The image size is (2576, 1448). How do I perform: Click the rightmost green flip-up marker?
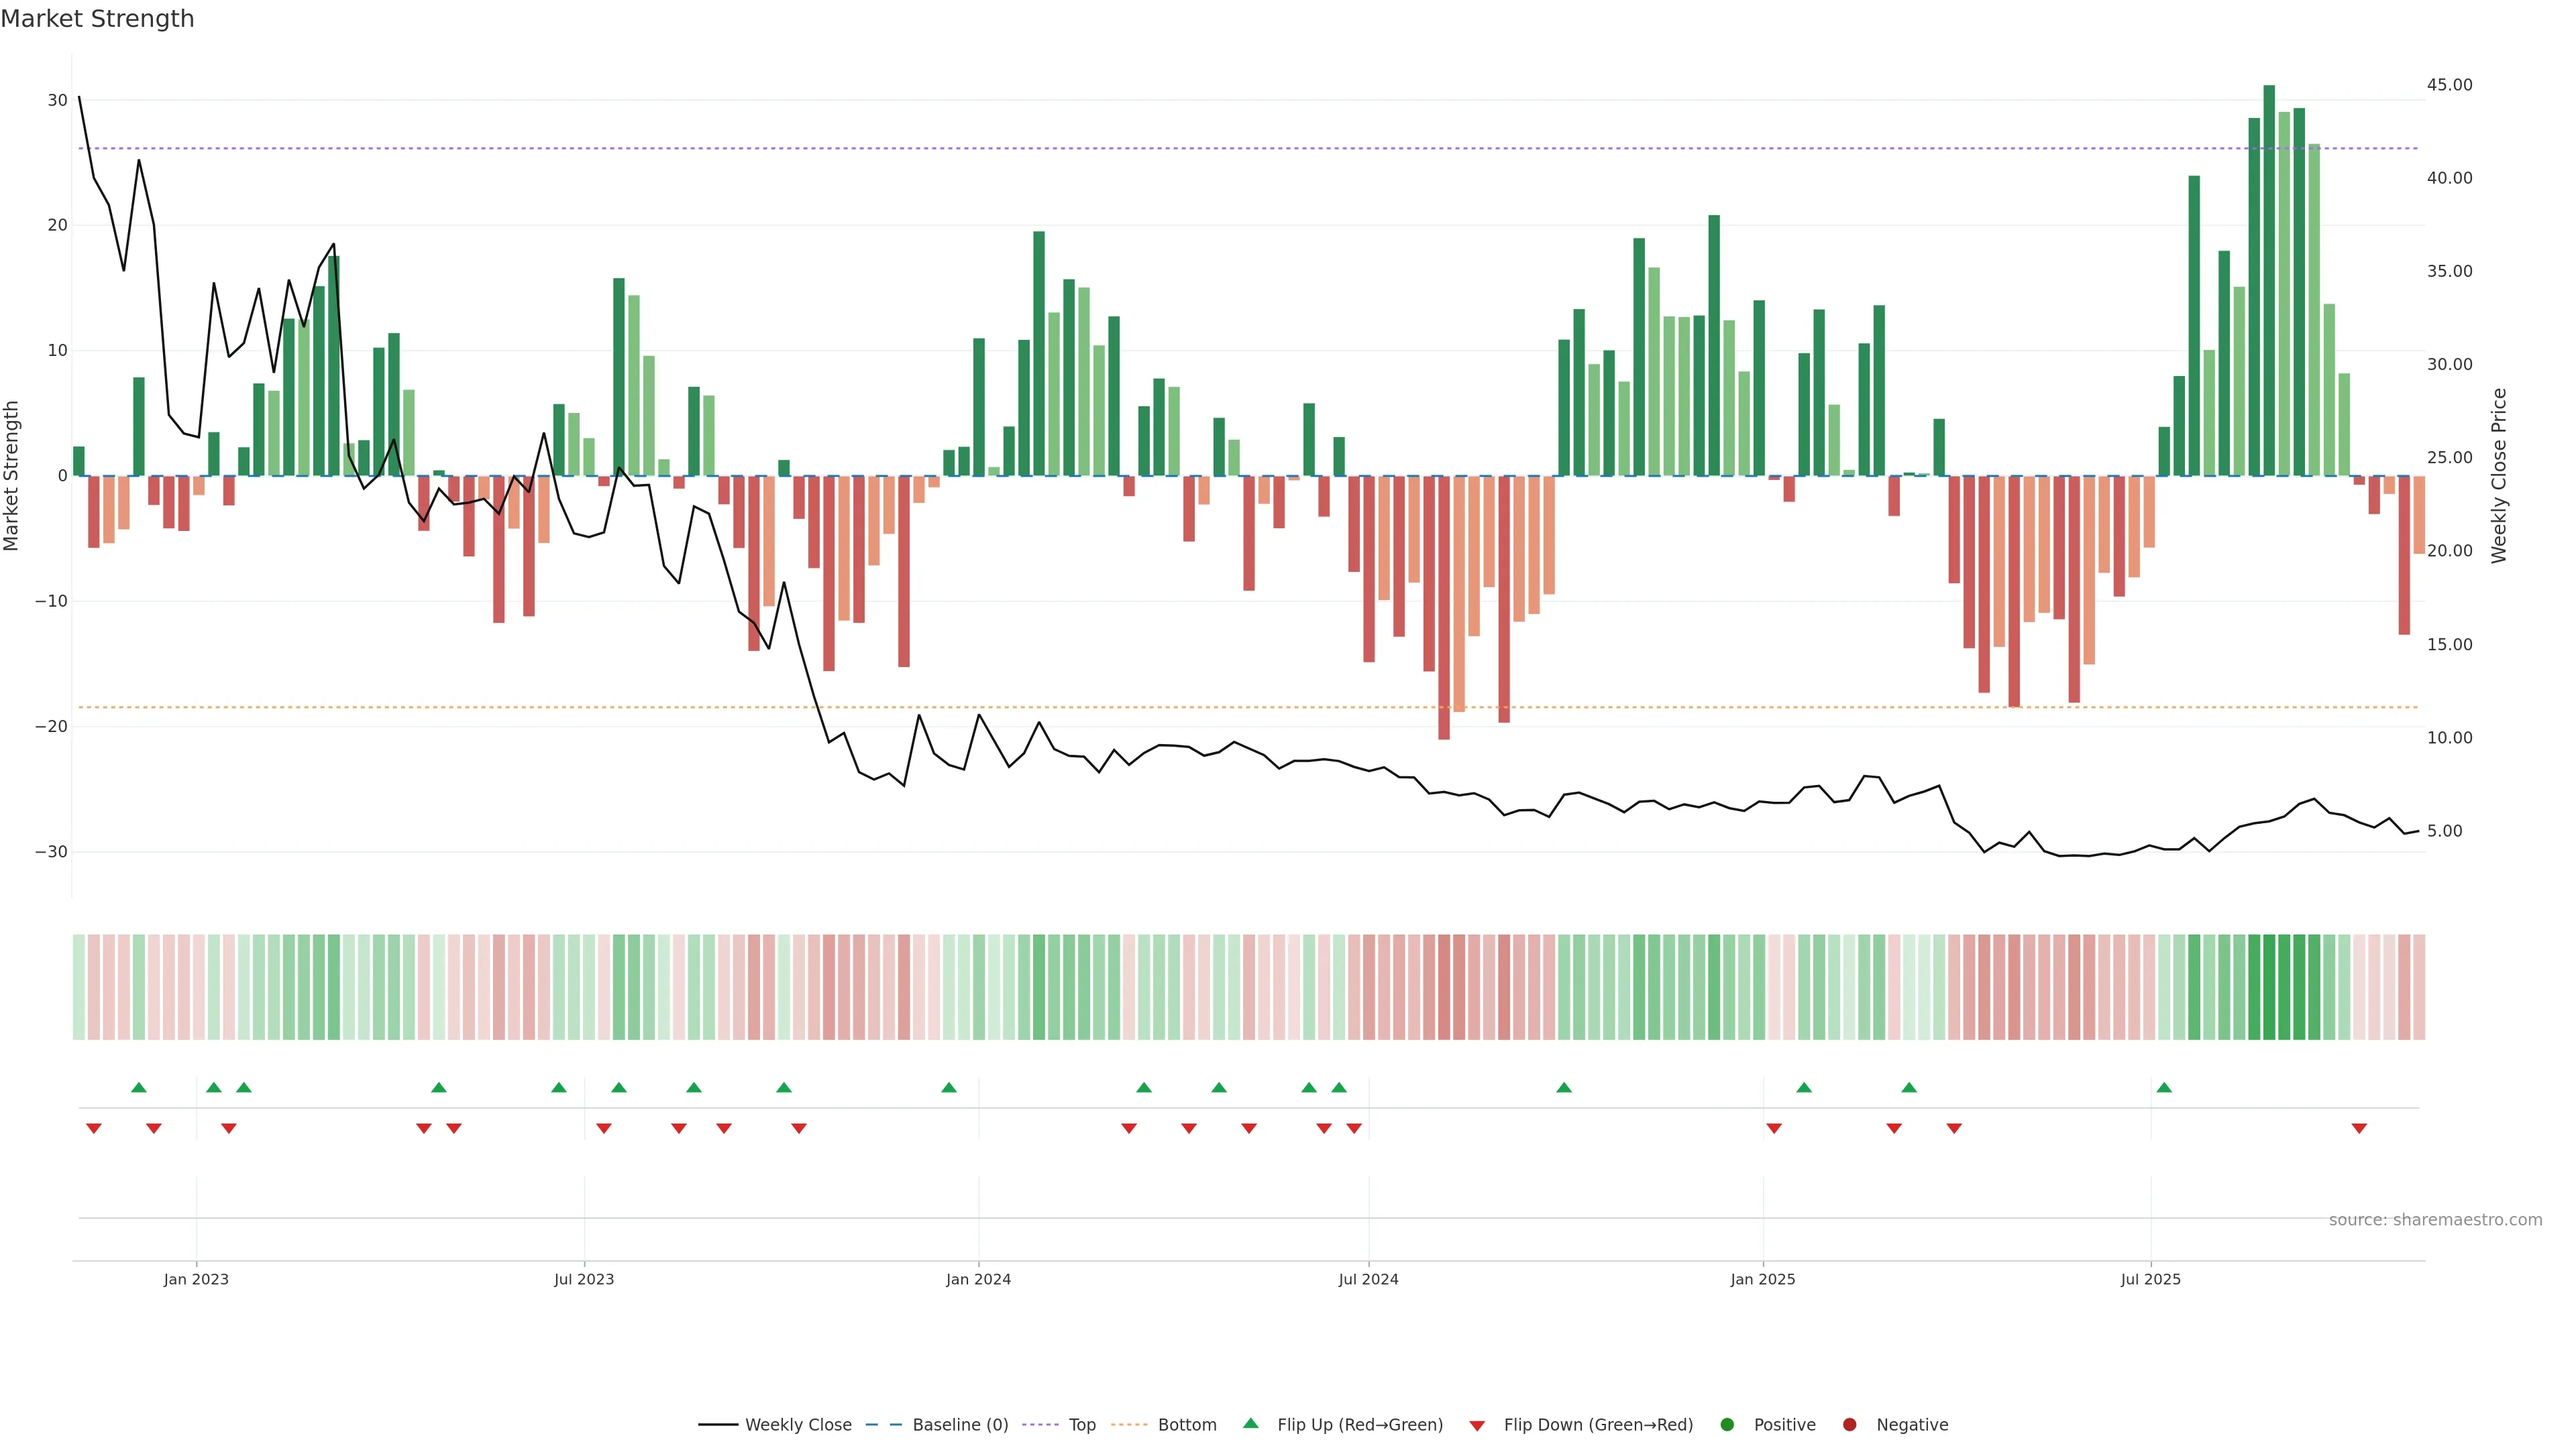(2164, 1087)
